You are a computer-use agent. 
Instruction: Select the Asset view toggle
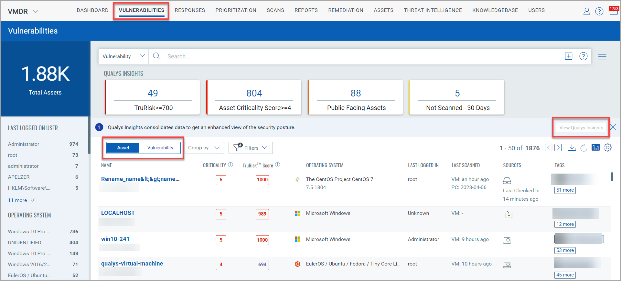(x=123, y=148)
